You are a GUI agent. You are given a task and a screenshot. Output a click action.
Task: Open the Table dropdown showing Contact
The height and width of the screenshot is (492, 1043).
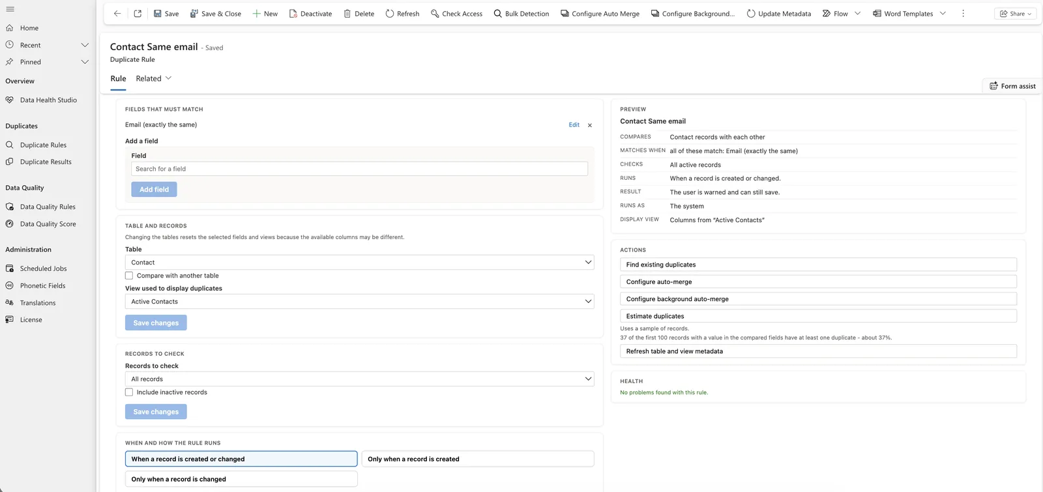click(x=359, y=263)
